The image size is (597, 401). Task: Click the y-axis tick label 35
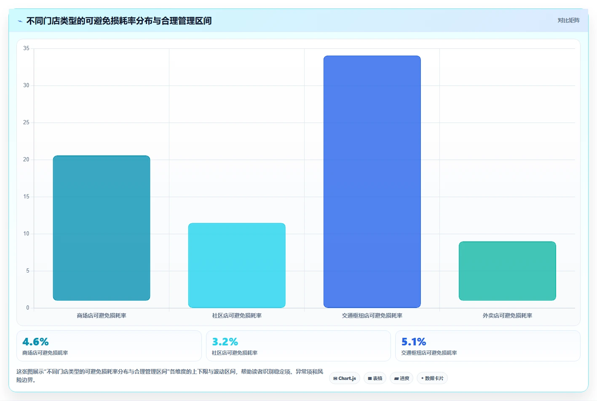26,48
